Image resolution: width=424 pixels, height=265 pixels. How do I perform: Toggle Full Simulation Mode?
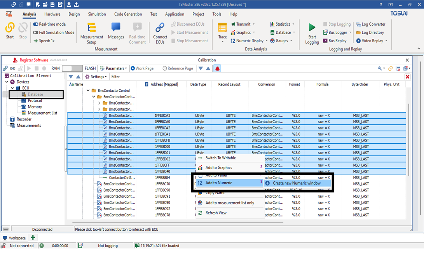pos(54,33)
